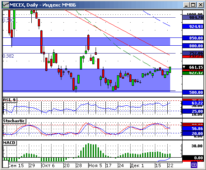Screen dimensions: 206x170
Task: Click the Окт 6 date label
Action: point(48,165)
